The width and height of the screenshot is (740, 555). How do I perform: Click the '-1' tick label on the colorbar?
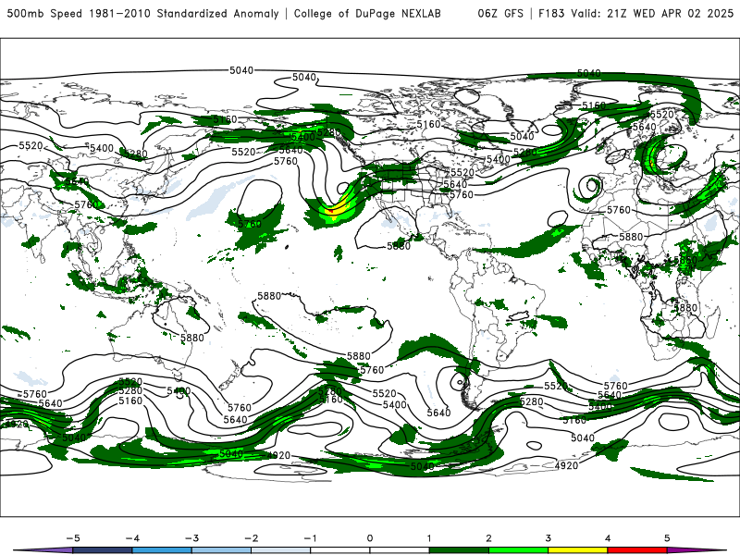[x=310, y=538]
